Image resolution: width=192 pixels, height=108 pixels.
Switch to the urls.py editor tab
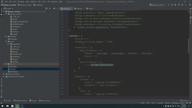pyautogui.click(x=90, y=9)
